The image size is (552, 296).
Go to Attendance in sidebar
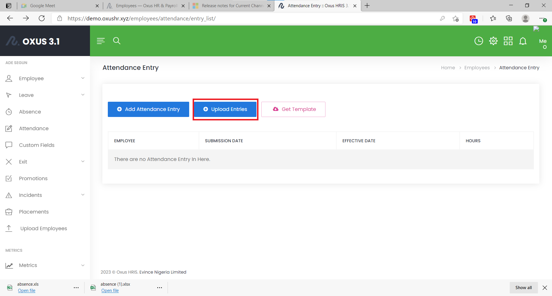coord(34,128)
